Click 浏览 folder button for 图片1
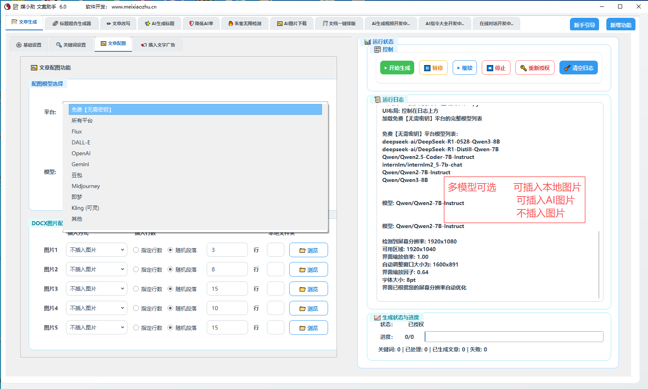This screenshot has width=648, height=389. tap(308, 250)
